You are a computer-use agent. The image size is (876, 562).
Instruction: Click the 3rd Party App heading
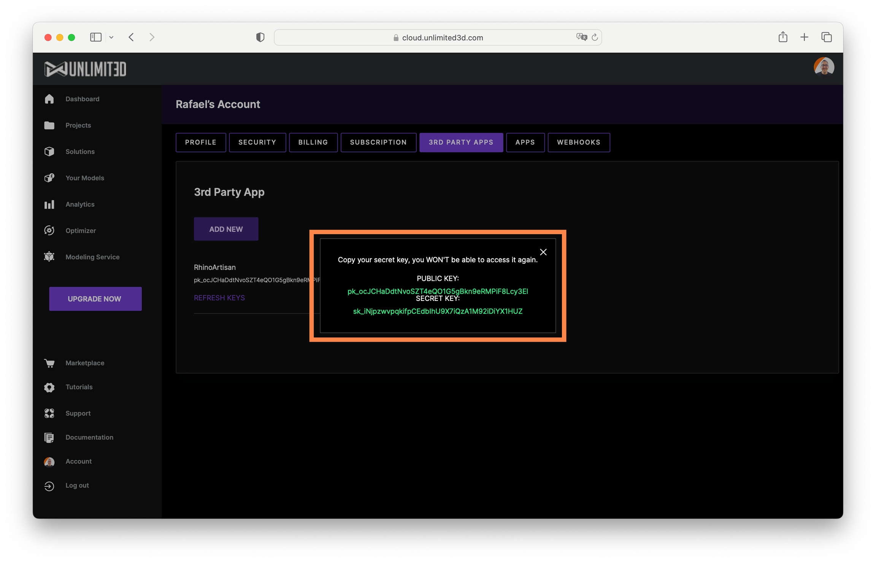(229, 192)
